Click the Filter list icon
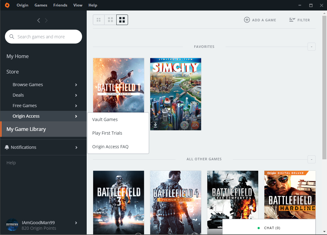Screen dimensions: 327x235 (292, 20)
